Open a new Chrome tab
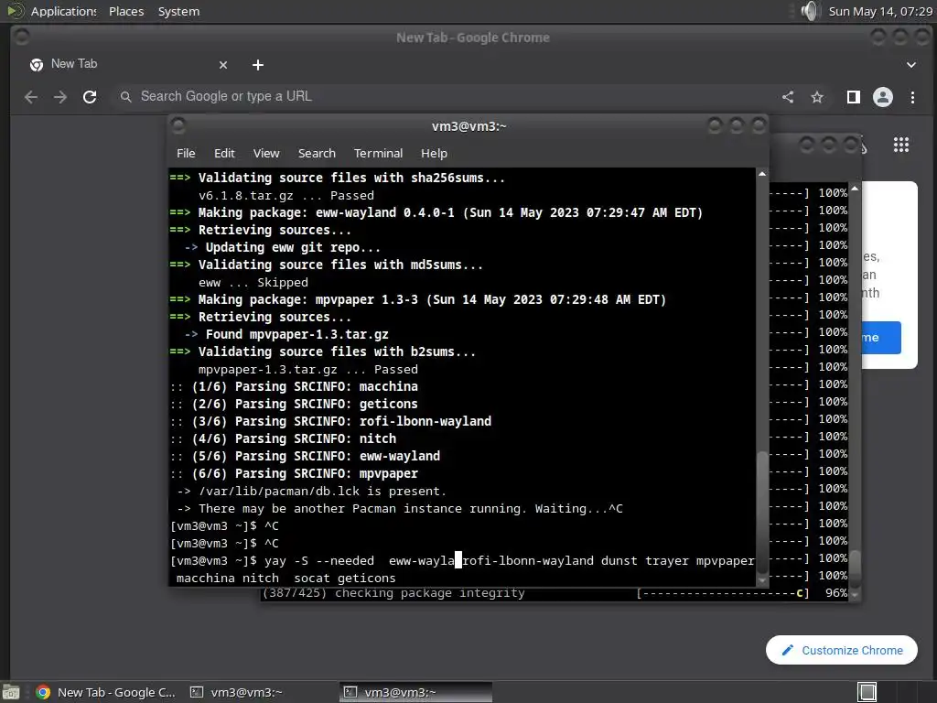This screenshot has height=703, width=937. point(257,65)
